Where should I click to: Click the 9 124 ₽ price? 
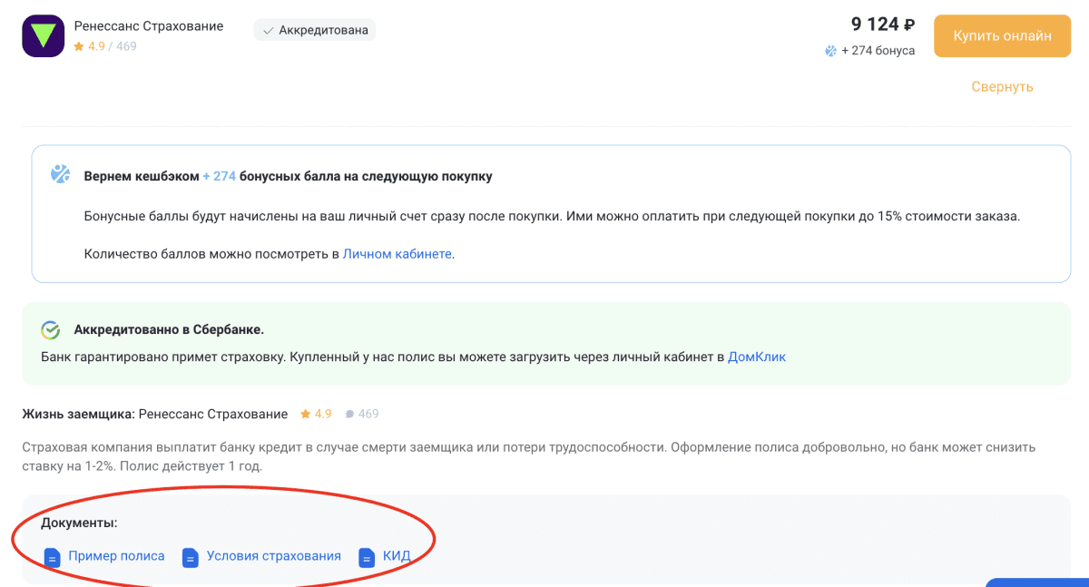pos(882,24)
